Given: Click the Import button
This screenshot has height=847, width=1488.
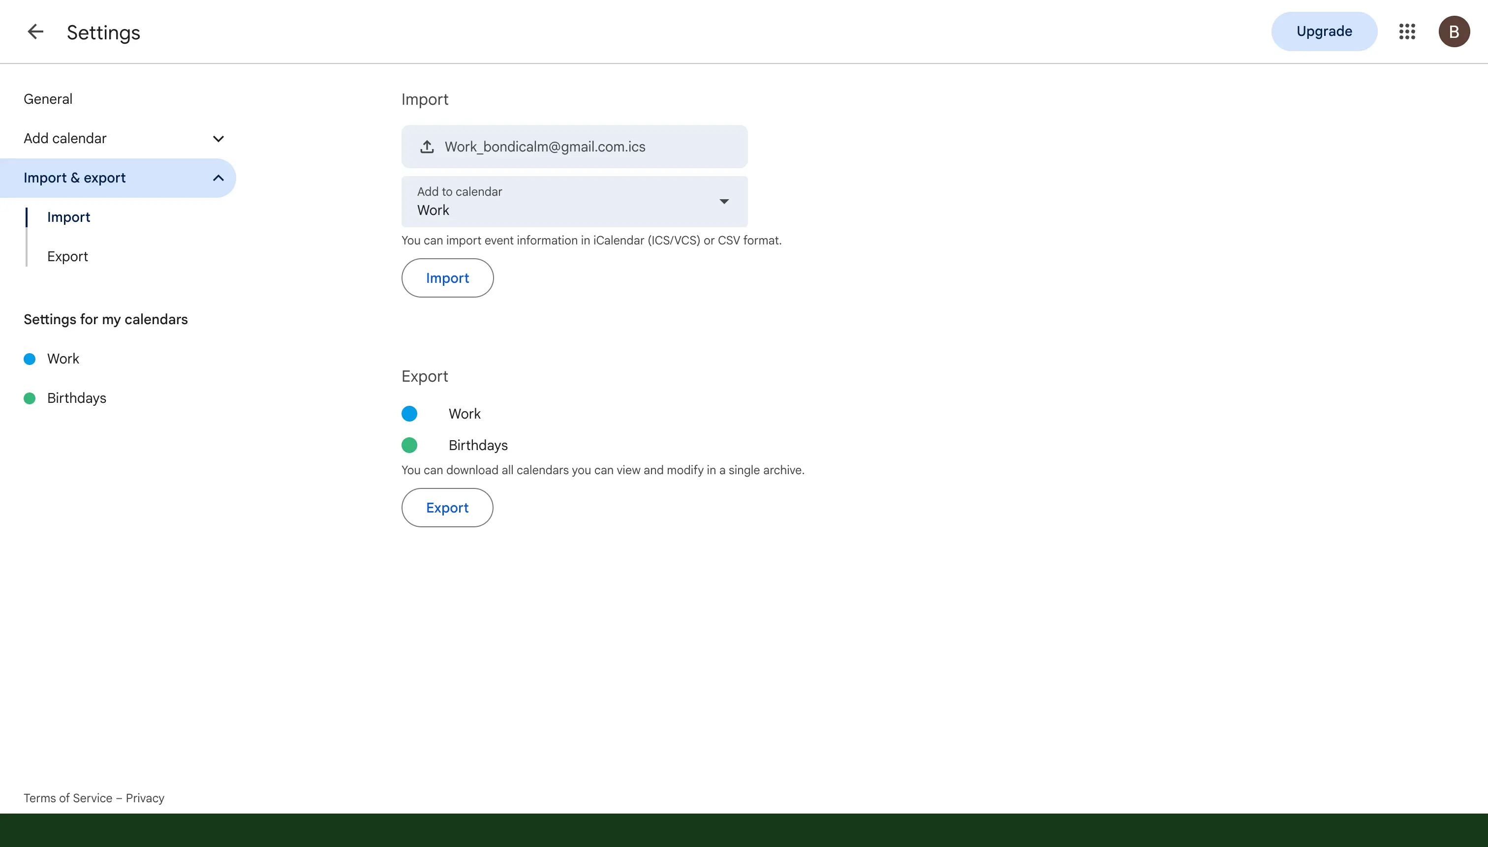Looking at the screenshot, I should point(447,278).
